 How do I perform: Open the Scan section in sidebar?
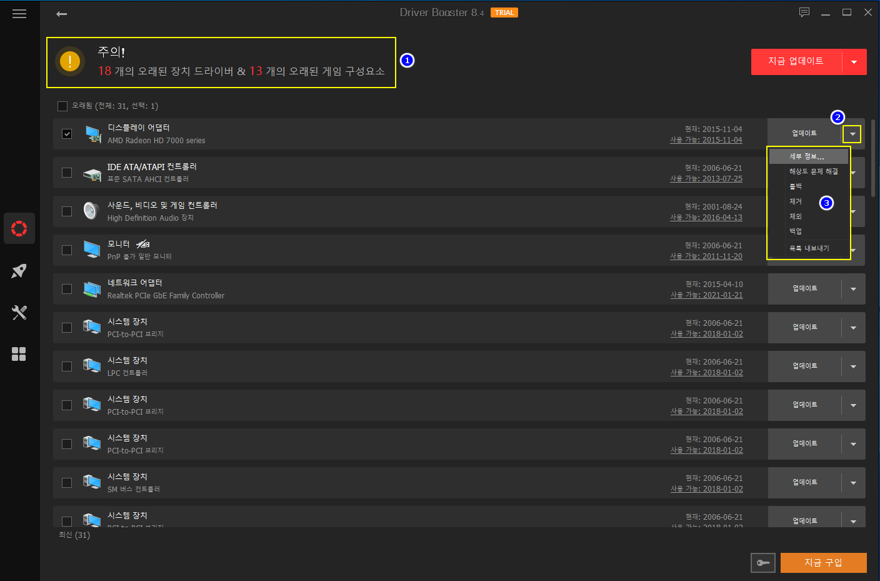tap(19, 228)
